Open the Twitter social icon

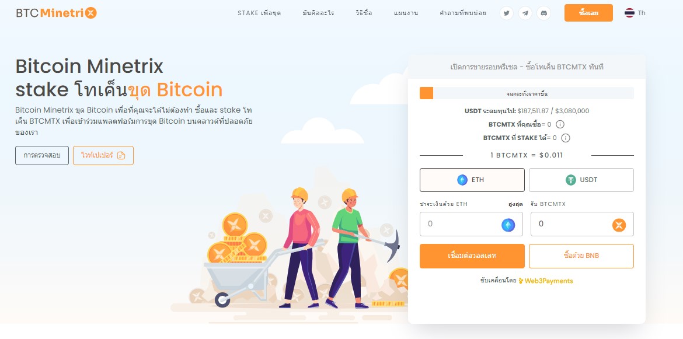(506, 13)
